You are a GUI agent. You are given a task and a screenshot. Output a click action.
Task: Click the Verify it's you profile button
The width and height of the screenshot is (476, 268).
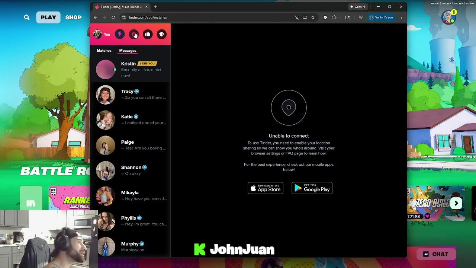[x=381, y=17]
